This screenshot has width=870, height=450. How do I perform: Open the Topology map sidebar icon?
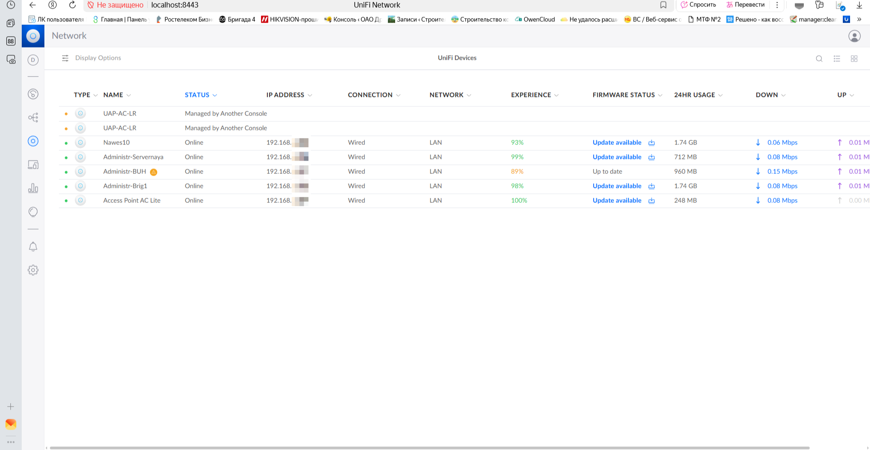33,118
